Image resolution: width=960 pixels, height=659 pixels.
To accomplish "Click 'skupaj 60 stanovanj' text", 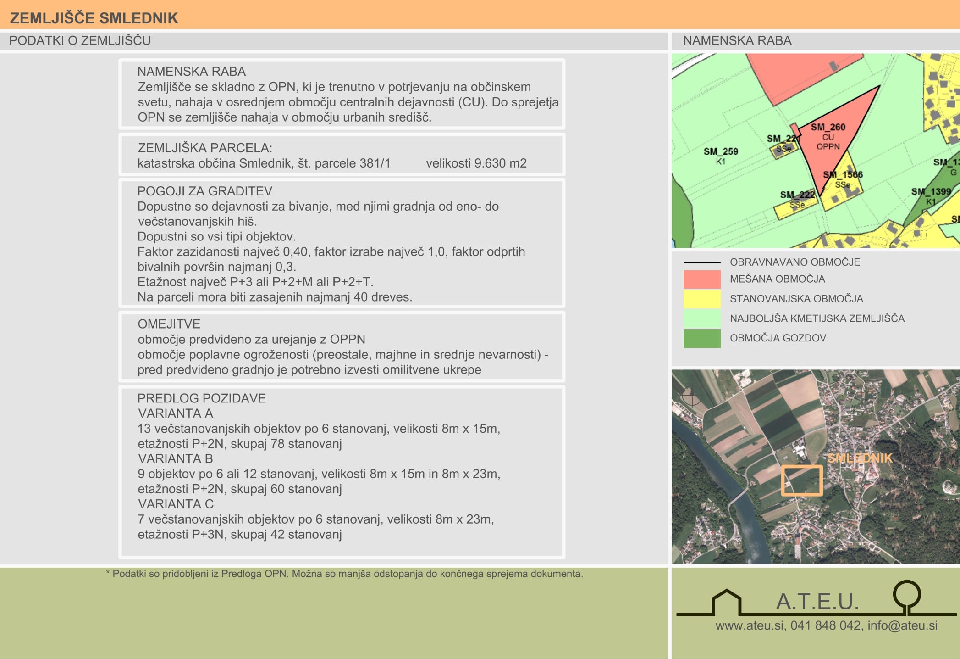I will point(286,489).
